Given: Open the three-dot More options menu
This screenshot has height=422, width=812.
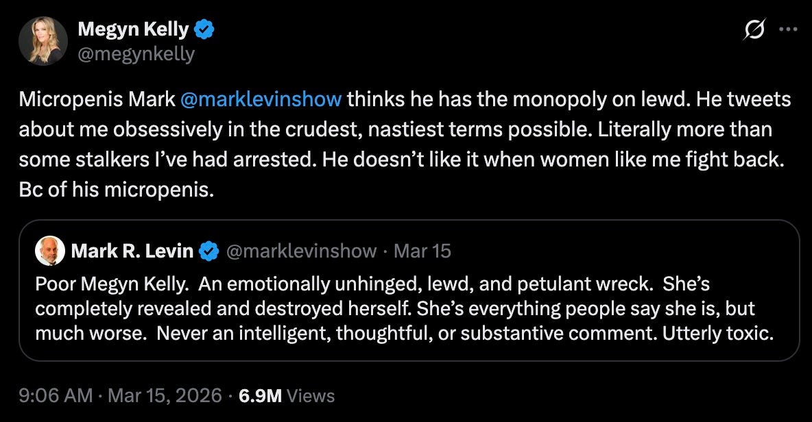Looking at the screenshot, I should click(x=789, y=31).
